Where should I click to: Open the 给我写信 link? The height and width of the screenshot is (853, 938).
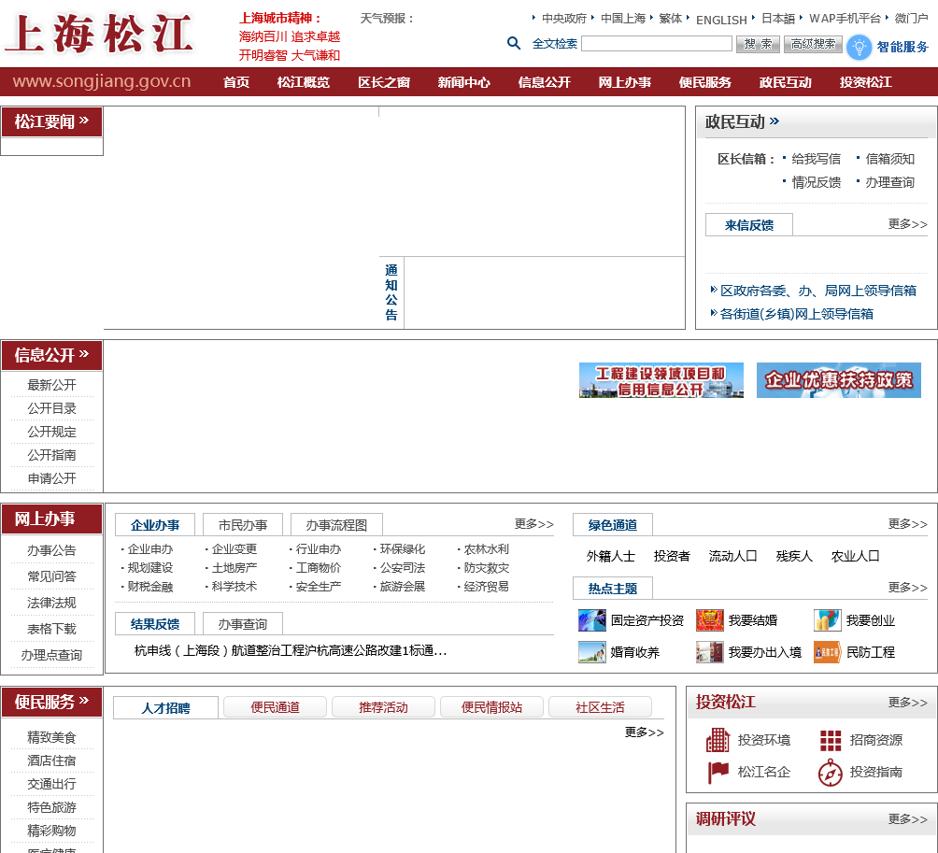[816, 159]
